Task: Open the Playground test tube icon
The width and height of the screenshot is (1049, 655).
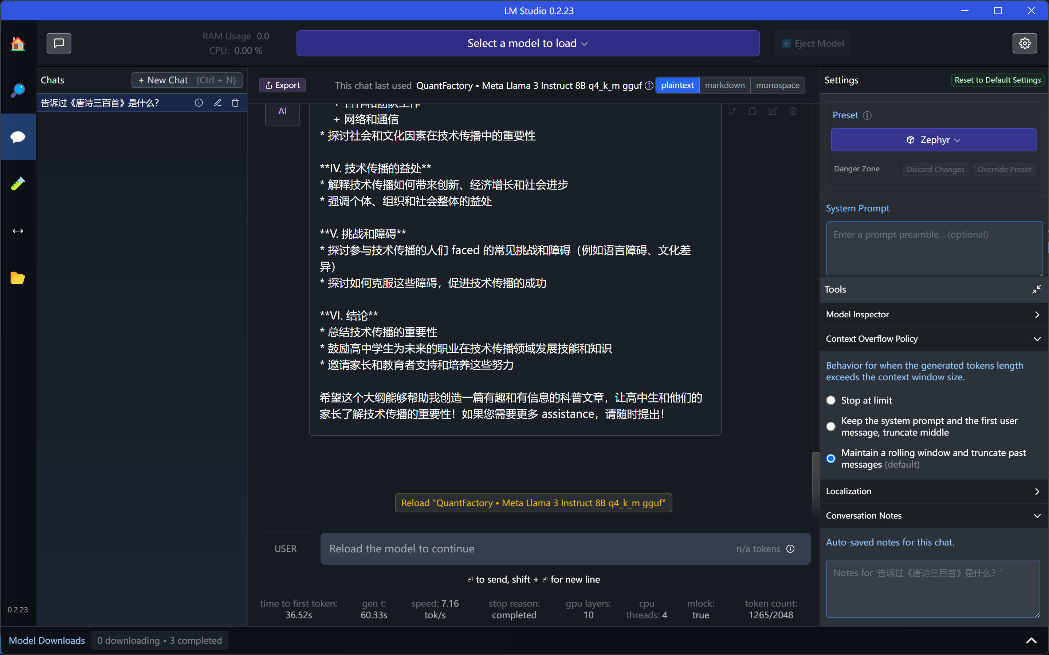Action: tap(18, 184)
